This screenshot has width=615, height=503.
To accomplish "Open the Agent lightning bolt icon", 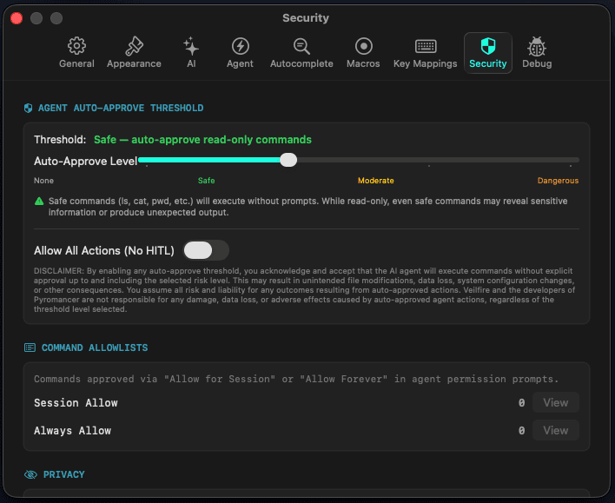I will pos(240,46).
